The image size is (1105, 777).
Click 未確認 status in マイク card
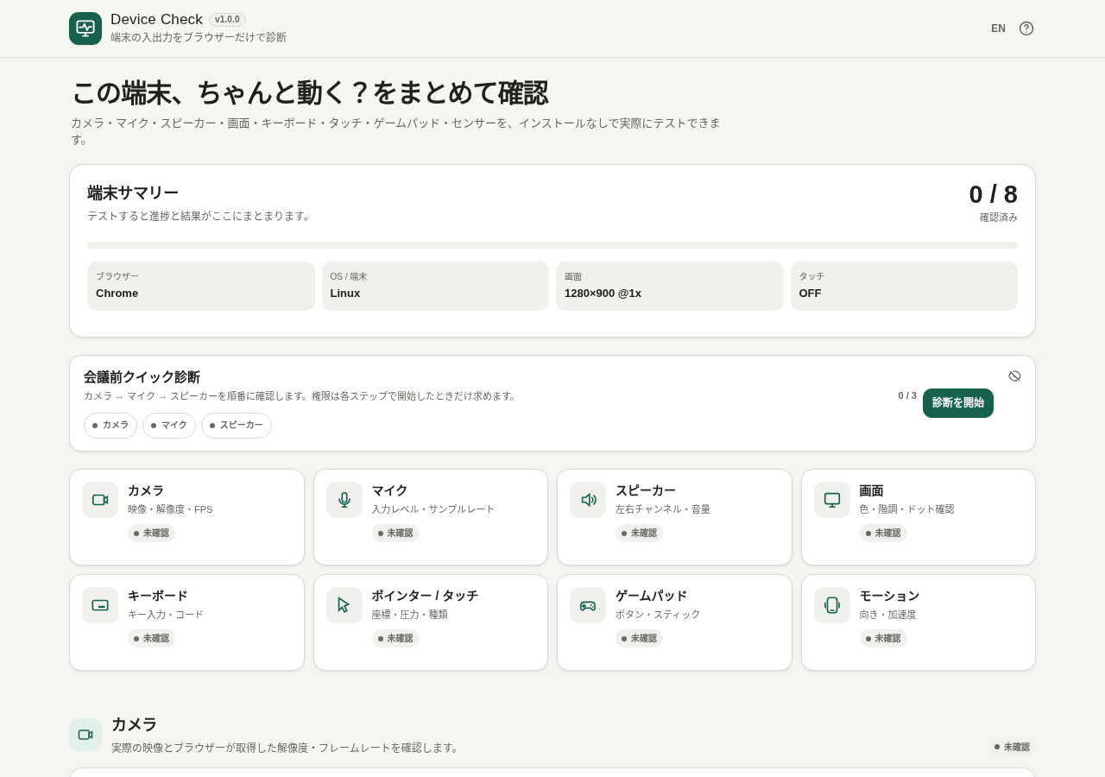[395, 533]
